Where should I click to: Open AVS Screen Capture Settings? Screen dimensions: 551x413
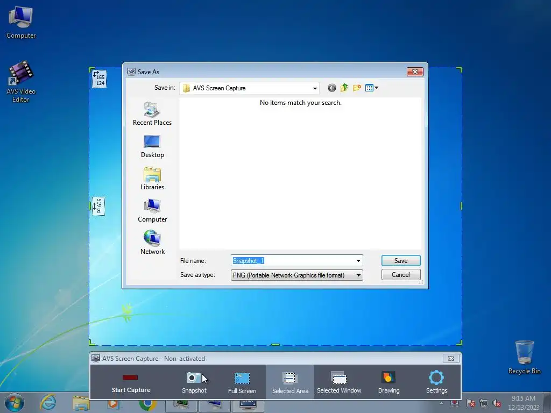436,382
